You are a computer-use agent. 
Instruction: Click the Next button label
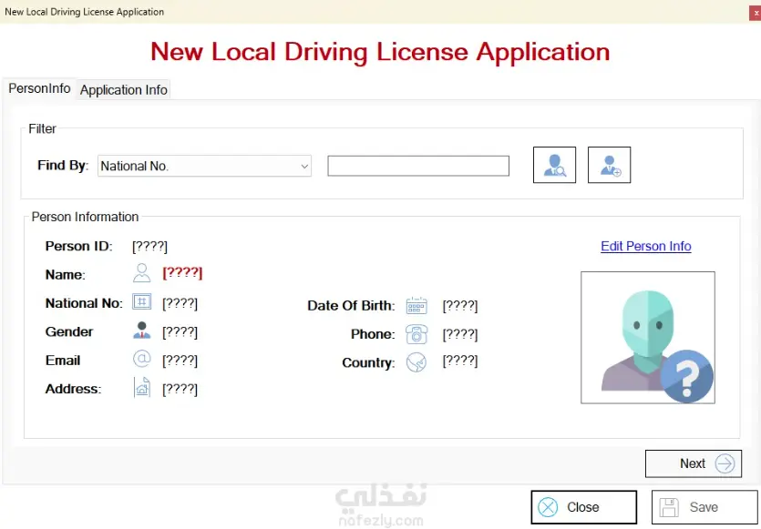[x=693, y=463]
